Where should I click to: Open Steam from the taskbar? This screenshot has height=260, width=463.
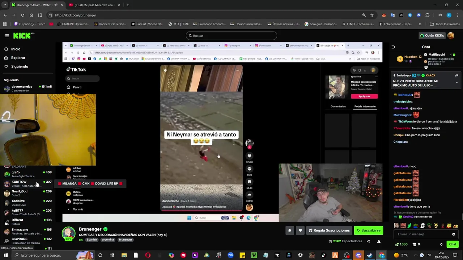[370, 255]
